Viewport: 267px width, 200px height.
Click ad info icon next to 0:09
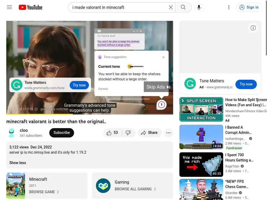36,109
